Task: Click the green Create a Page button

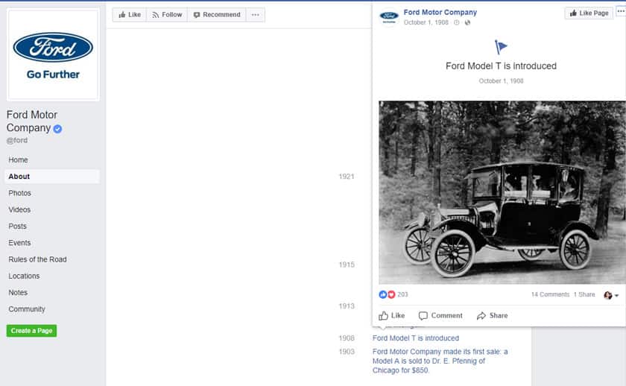Action: 31,331
